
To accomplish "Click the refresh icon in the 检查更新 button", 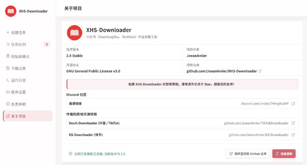I will tap(277, 153).
